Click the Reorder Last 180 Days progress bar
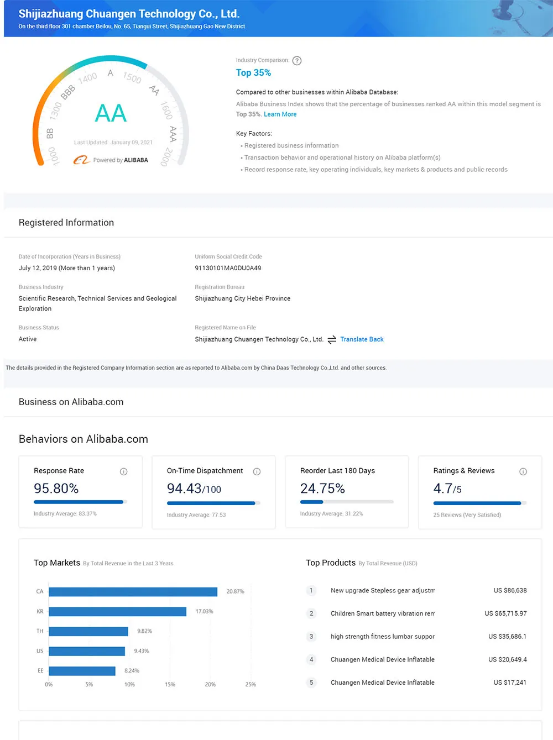This screenshot has height=740, width=553. [347, 502]
